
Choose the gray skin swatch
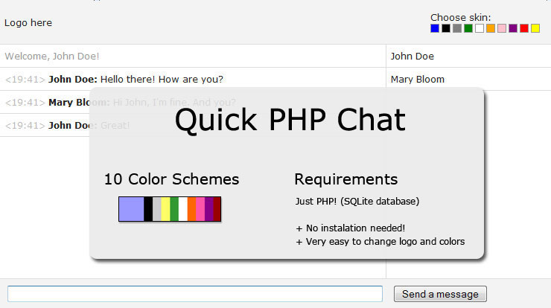pos(457,28)
